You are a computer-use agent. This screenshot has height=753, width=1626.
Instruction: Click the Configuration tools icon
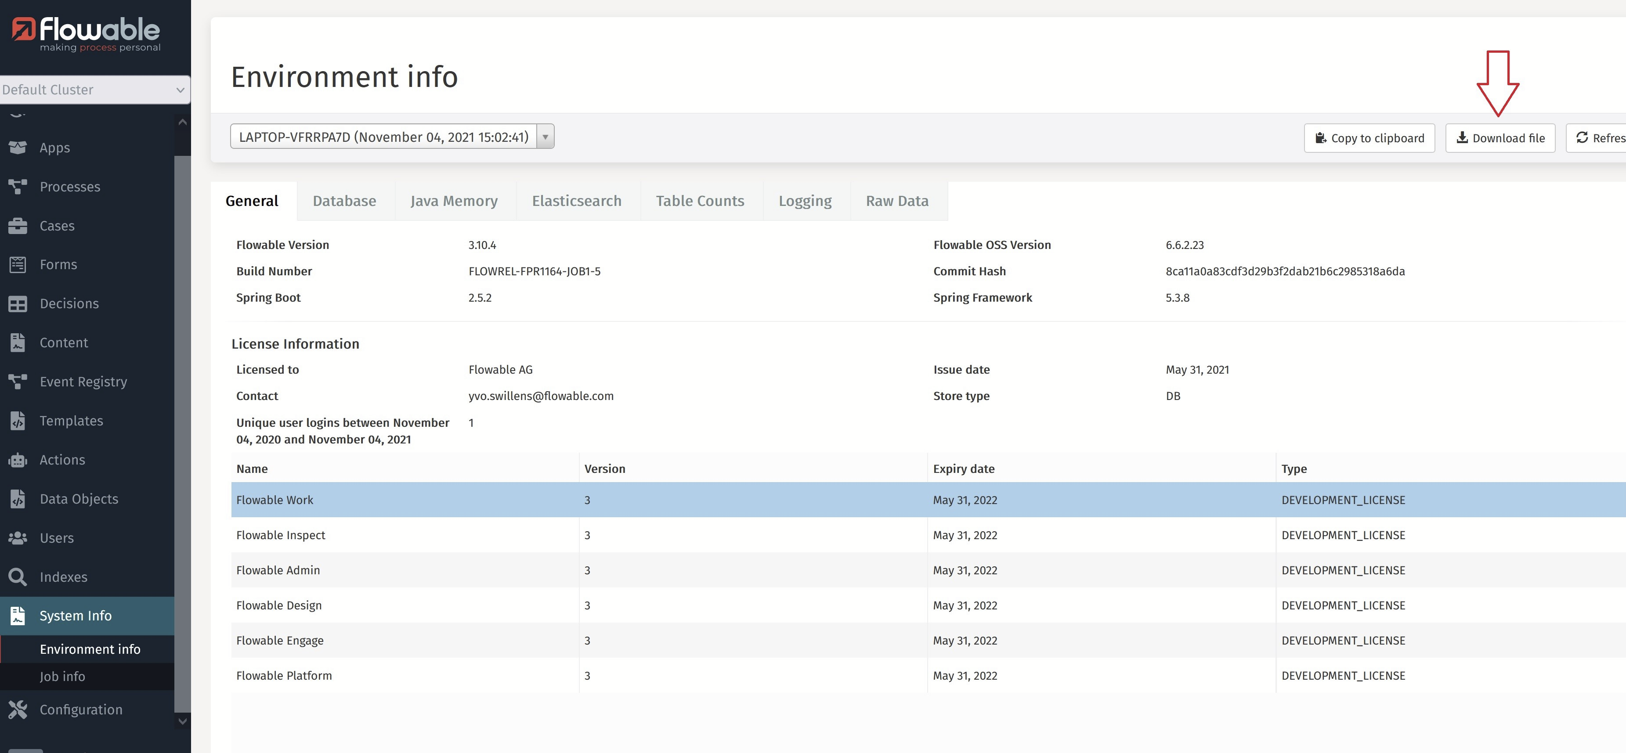[x=18, y=710]
